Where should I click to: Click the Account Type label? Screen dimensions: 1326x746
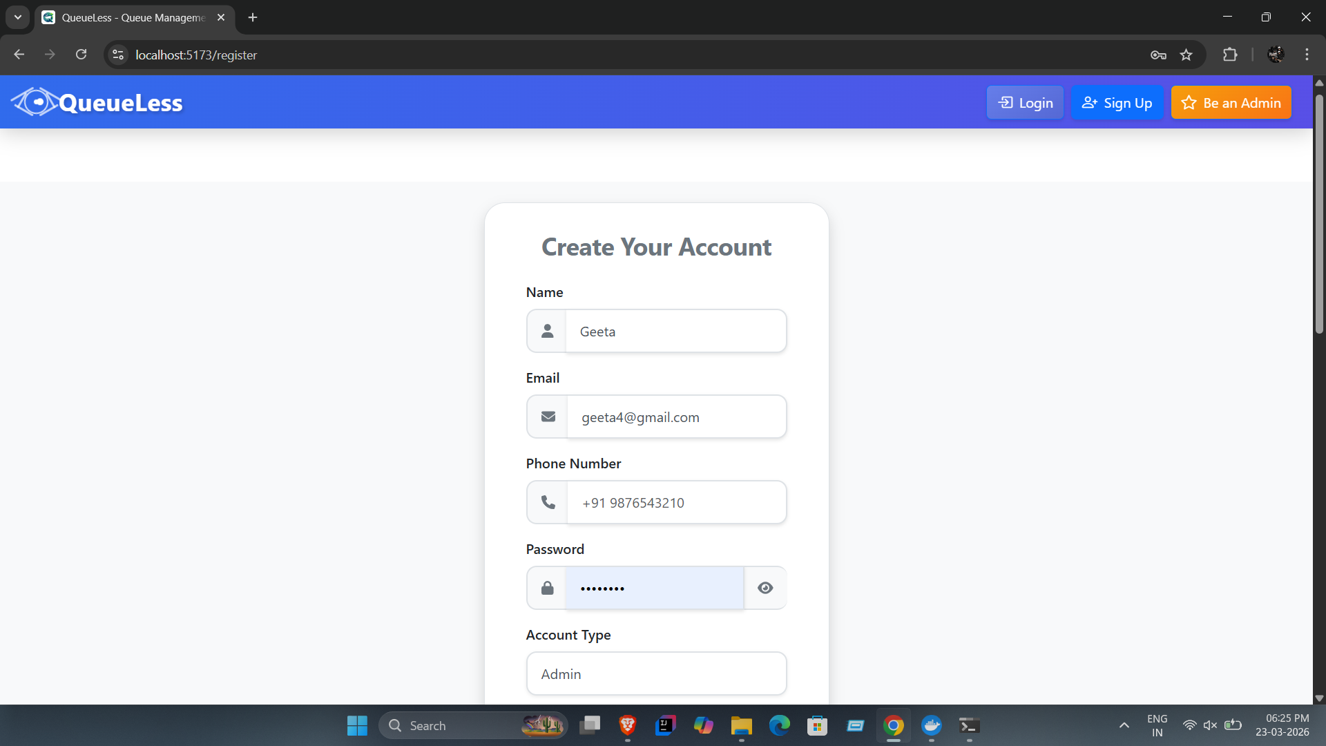(568, 635)
